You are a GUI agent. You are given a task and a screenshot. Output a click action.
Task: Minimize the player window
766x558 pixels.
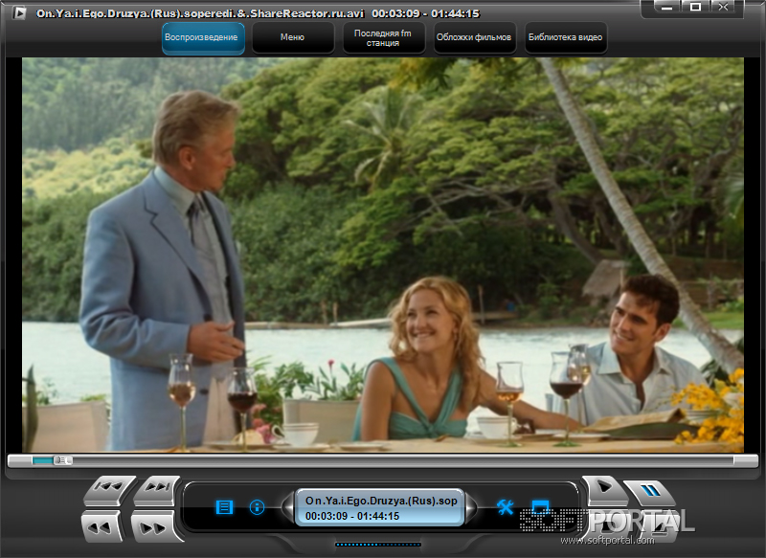click(667, 8)
